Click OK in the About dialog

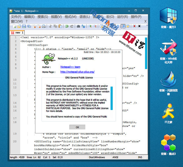(77, 127)
